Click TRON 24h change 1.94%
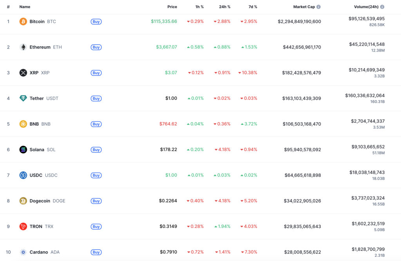 (222, 227)
